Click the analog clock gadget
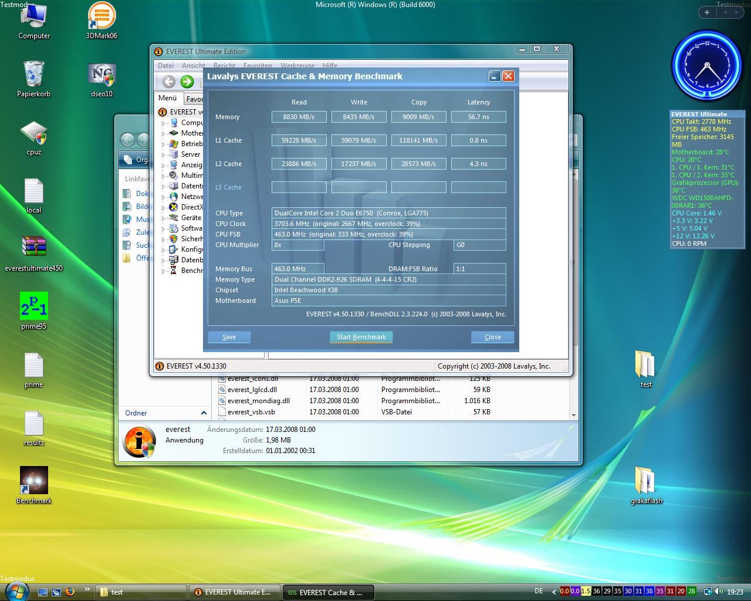This screenshot has width=751, height=601. tap(707, 65)
